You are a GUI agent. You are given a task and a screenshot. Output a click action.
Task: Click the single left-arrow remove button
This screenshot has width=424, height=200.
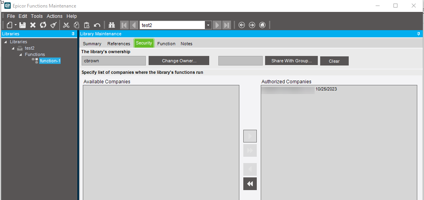(x=250, y=169)
